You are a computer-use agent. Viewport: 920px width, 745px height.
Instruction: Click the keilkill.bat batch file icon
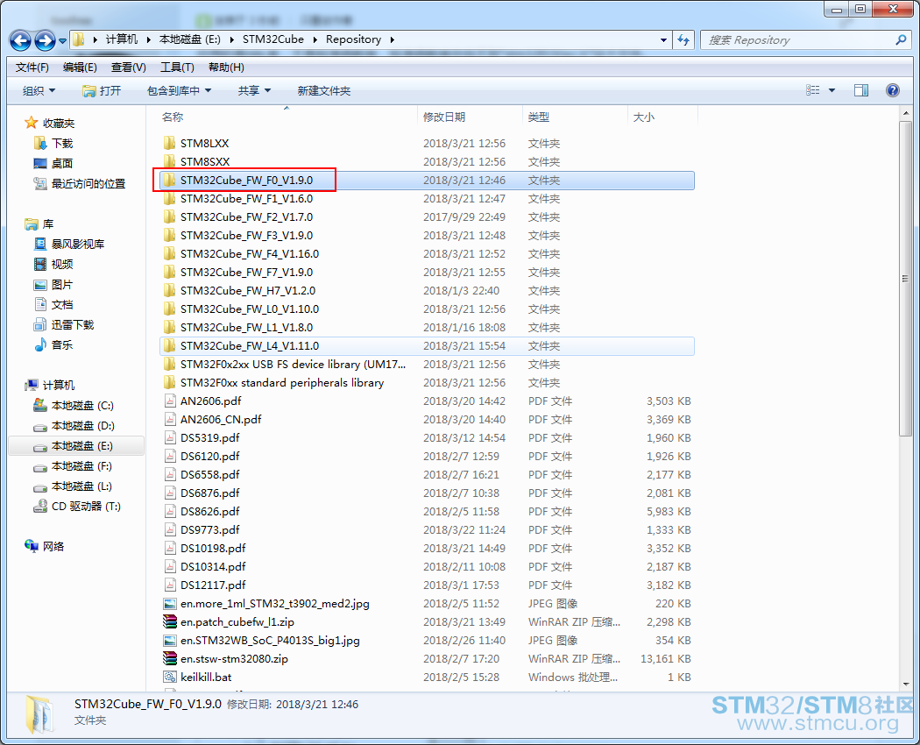coord(170,677)
